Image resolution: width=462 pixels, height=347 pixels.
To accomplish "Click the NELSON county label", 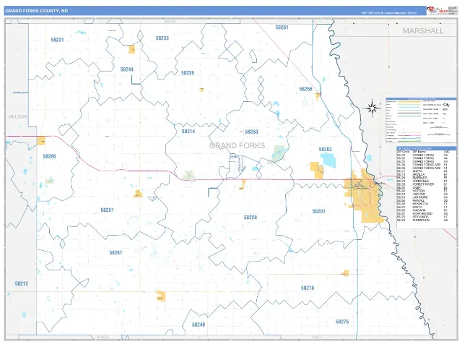I will tap(17, 116).
